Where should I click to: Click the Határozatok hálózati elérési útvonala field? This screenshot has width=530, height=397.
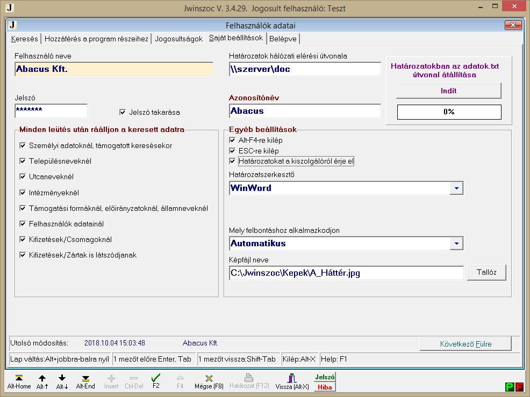305,69
